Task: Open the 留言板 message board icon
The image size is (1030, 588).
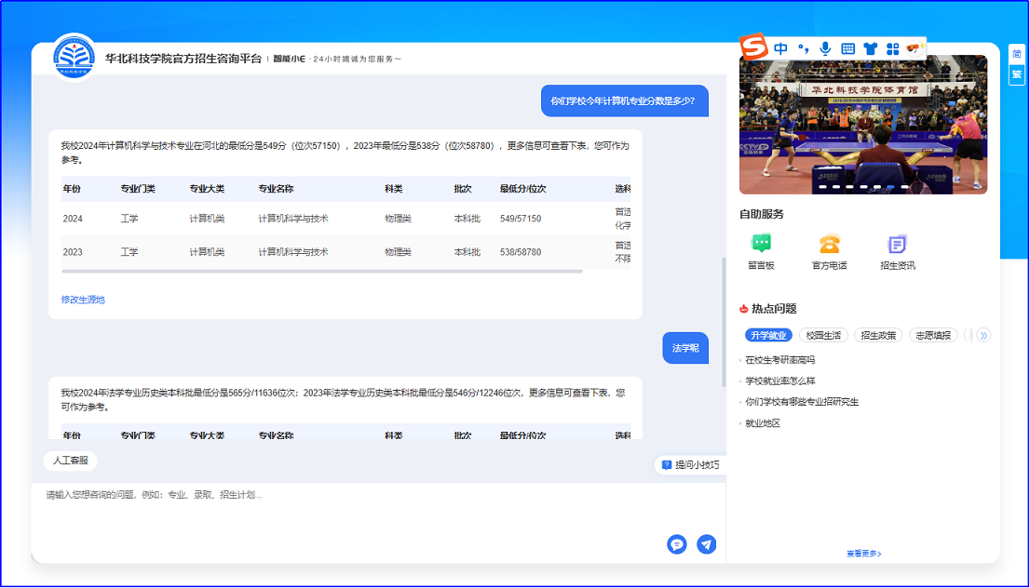Action: pos(761,245)
